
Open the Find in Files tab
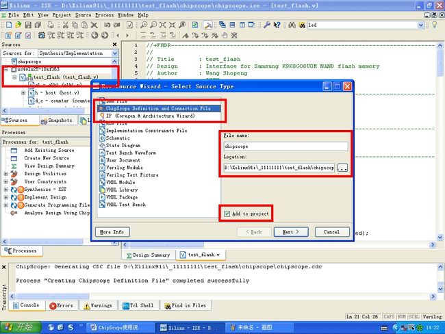click(185, 306)
